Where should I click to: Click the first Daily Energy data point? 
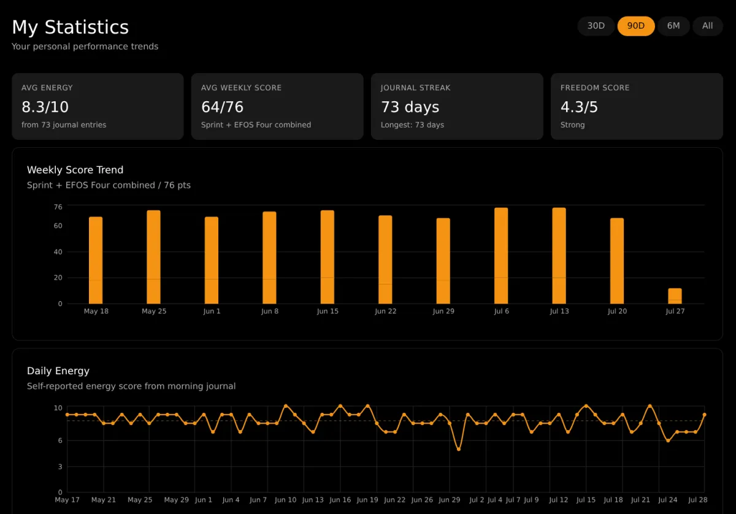click(67, 415)
